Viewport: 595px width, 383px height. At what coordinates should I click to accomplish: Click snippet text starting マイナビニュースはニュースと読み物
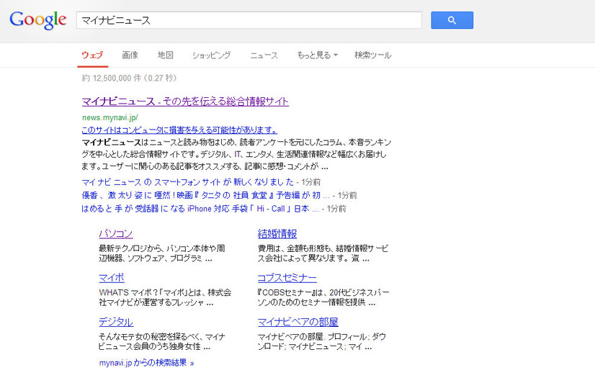click(x=236, y=154)
